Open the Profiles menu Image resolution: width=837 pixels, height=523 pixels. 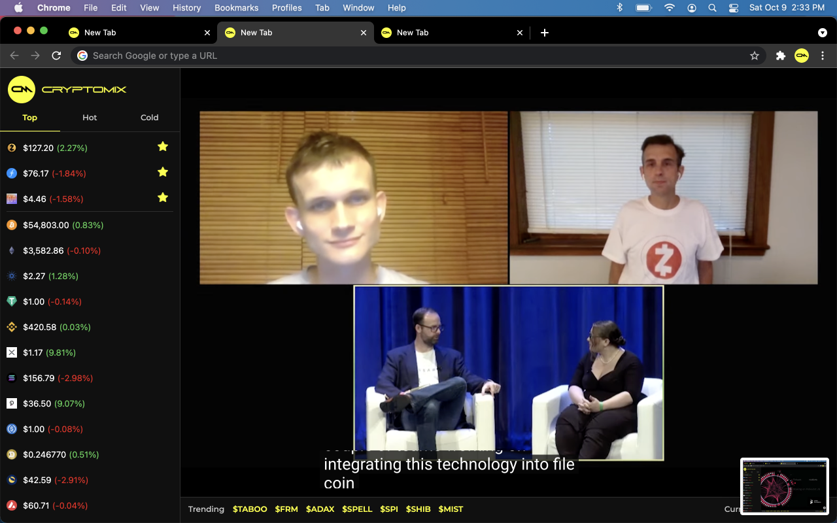click(286, 8)
